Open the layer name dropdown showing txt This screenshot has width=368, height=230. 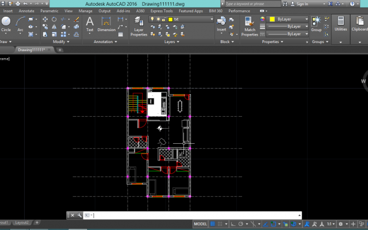[x=181, y=19]
